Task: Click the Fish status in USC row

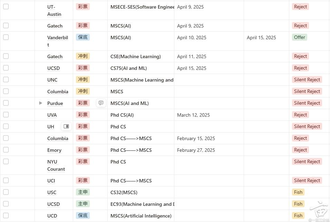Action: (x=298, y=192)
